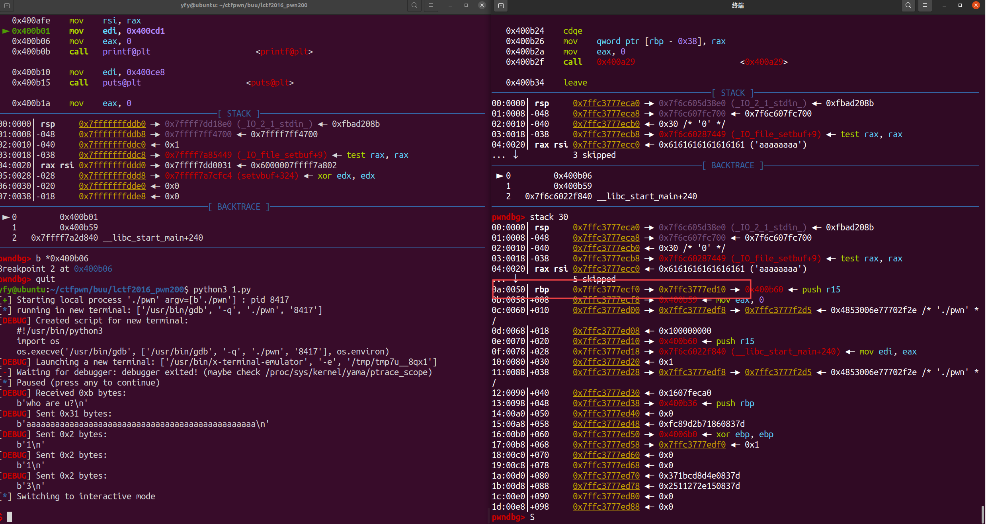Click the b'who are u?\n' output line
This screenshot has height=524, width=986.
(52, 403)
